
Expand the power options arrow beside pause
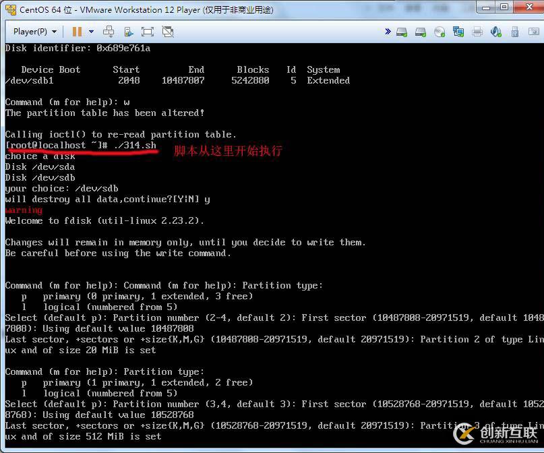91,32
